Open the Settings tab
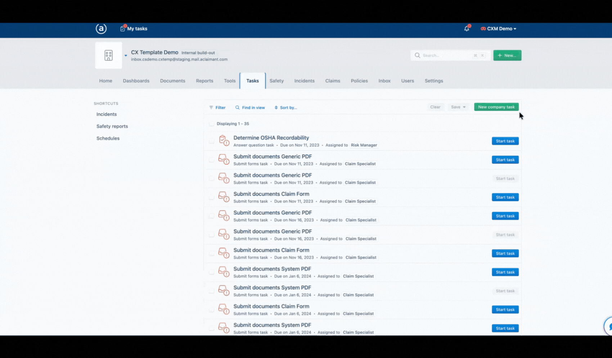The image size is (612, 358). (434, 81)
